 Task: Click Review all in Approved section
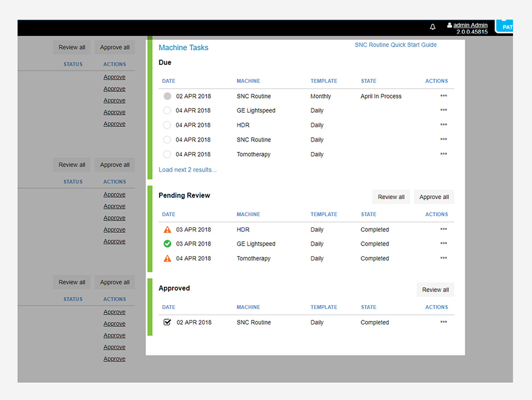pos(435,290)
